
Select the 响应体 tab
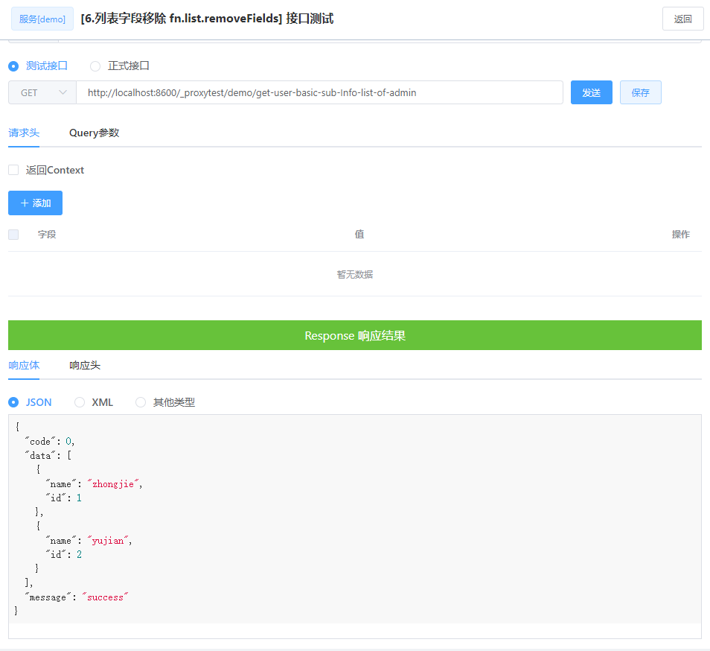point(24,365)
